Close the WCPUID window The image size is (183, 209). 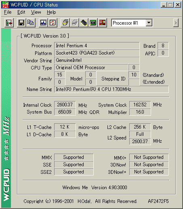pos(178,5)
